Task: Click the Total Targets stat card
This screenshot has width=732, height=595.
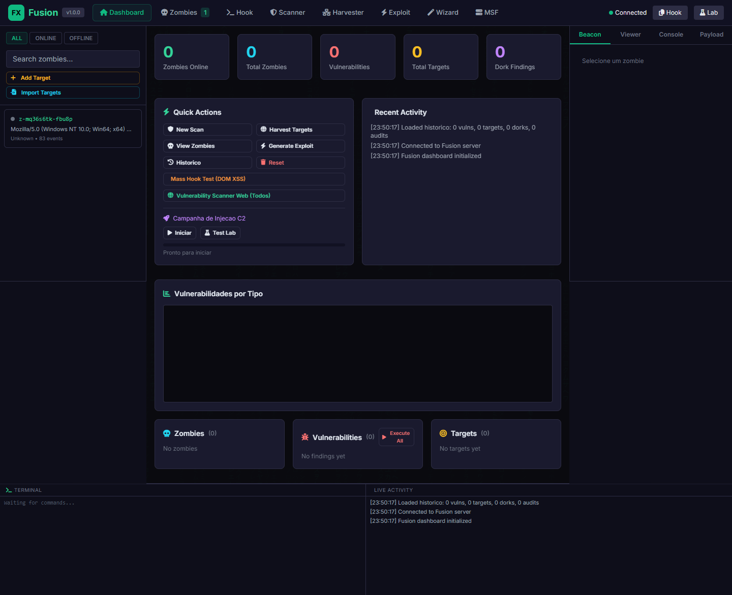Action: (441, 57)
